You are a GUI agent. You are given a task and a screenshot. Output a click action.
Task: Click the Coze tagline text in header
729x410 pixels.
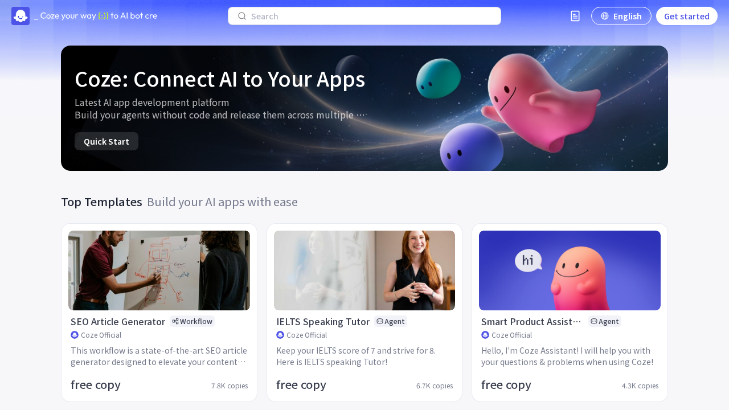coord(96,16)
